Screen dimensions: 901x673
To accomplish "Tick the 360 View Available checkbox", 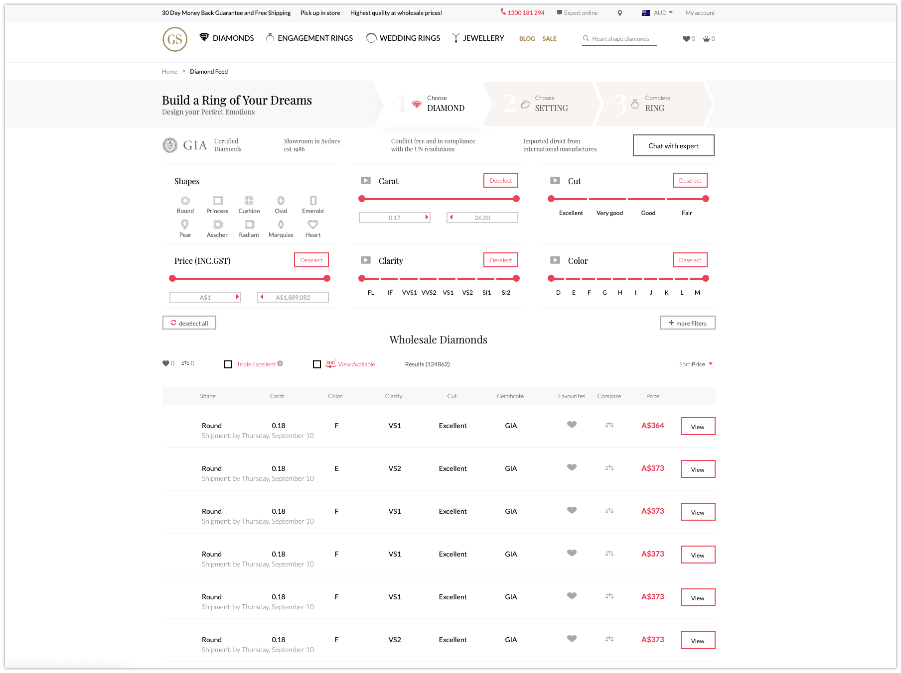I will [x=317, y=364].
